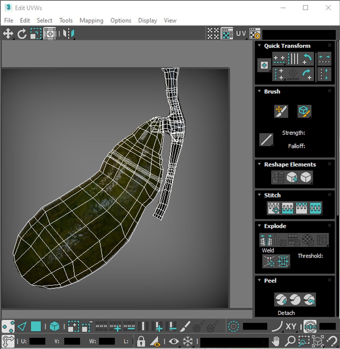Viewport: 340px width, 349px height.
Task: Collapse the Reshape Elements rollout
Action: 259,164
